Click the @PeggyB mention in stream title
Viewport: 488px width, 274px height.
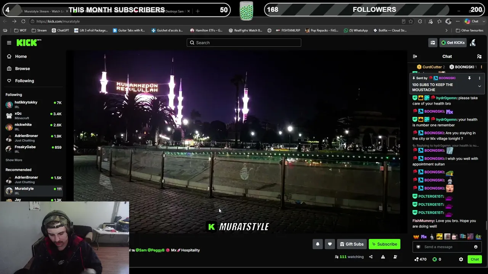tap(156, 250)
